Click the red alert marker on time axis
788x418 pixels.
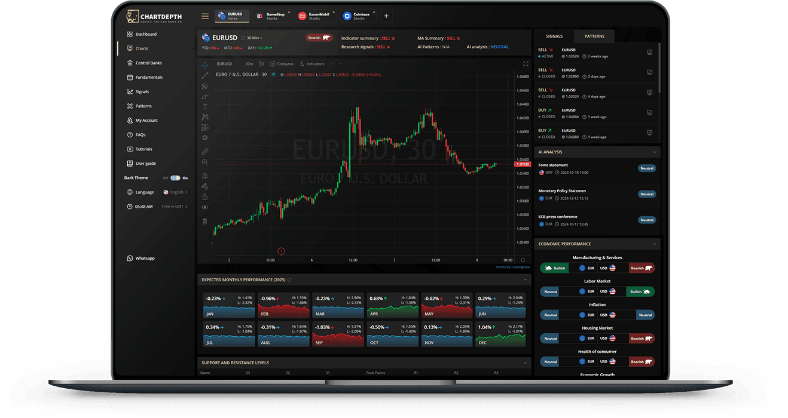pyautogui.click(x=282, y=251)
